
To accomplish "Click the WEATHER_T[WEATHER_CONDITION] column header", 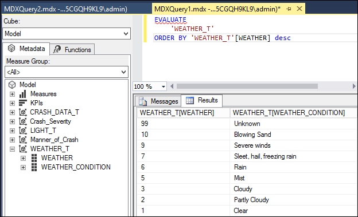I will [x=294, y=113].
